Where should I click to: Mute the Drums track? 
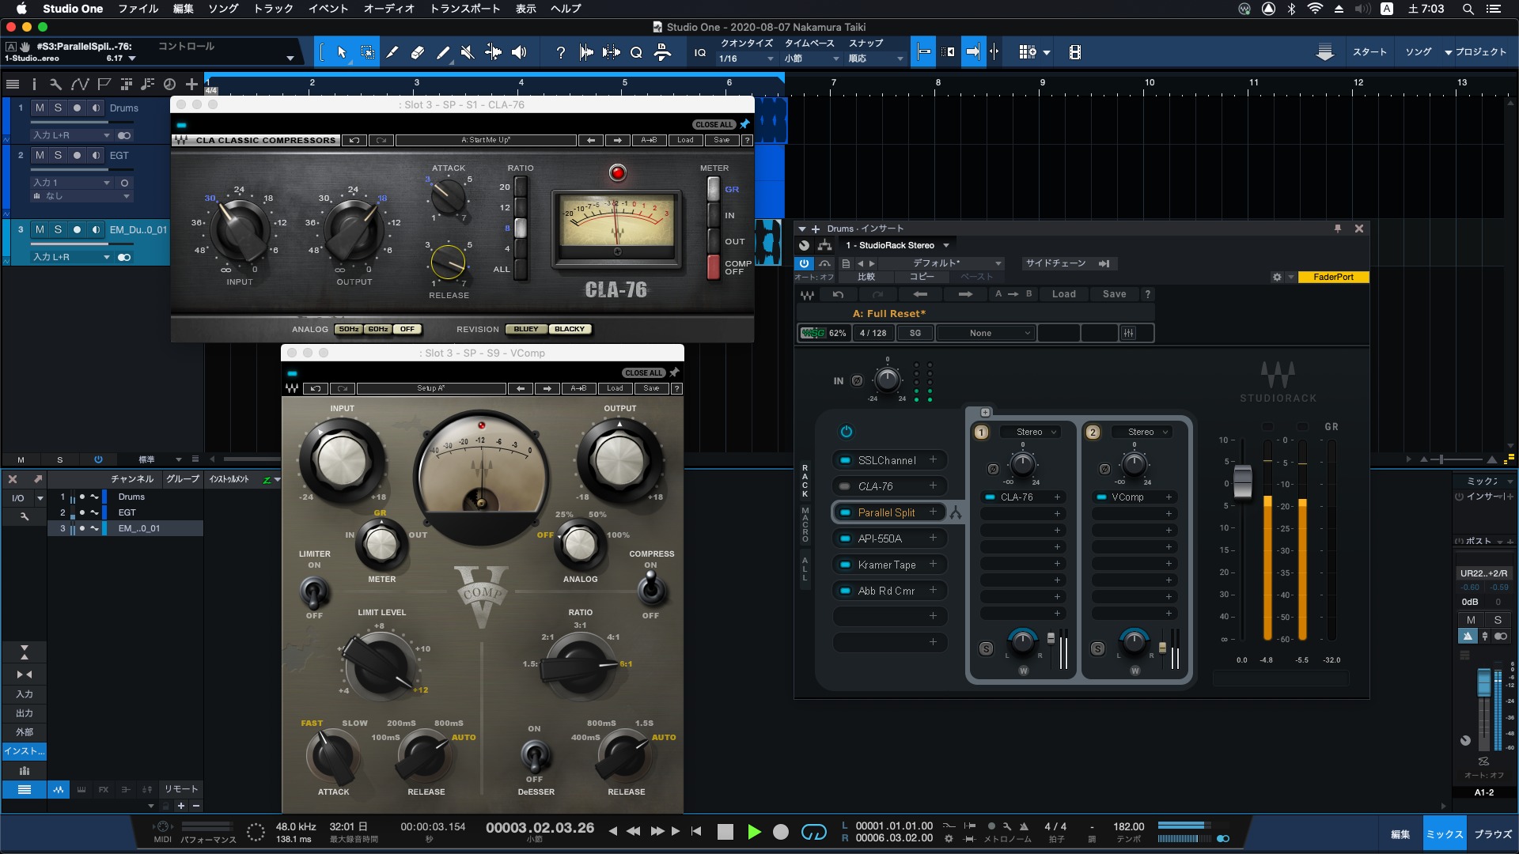pos(40,108)
